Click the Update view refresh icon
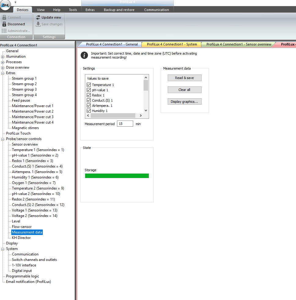The height and width of the screenshot is (300, 296). [x=38, y=17]
